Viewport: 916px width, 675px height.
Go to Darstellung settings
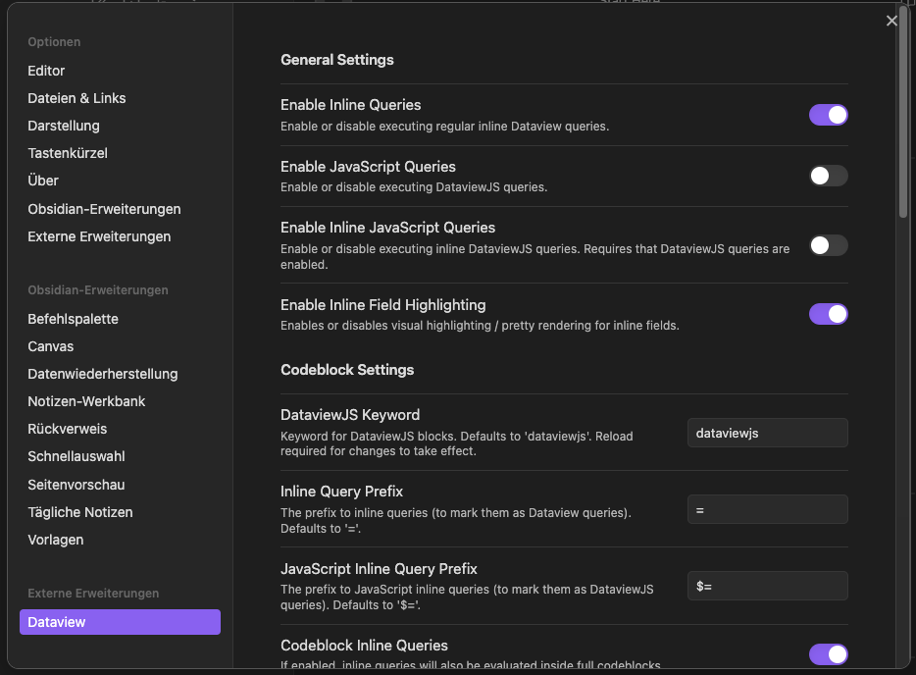(x=64, y=126)
